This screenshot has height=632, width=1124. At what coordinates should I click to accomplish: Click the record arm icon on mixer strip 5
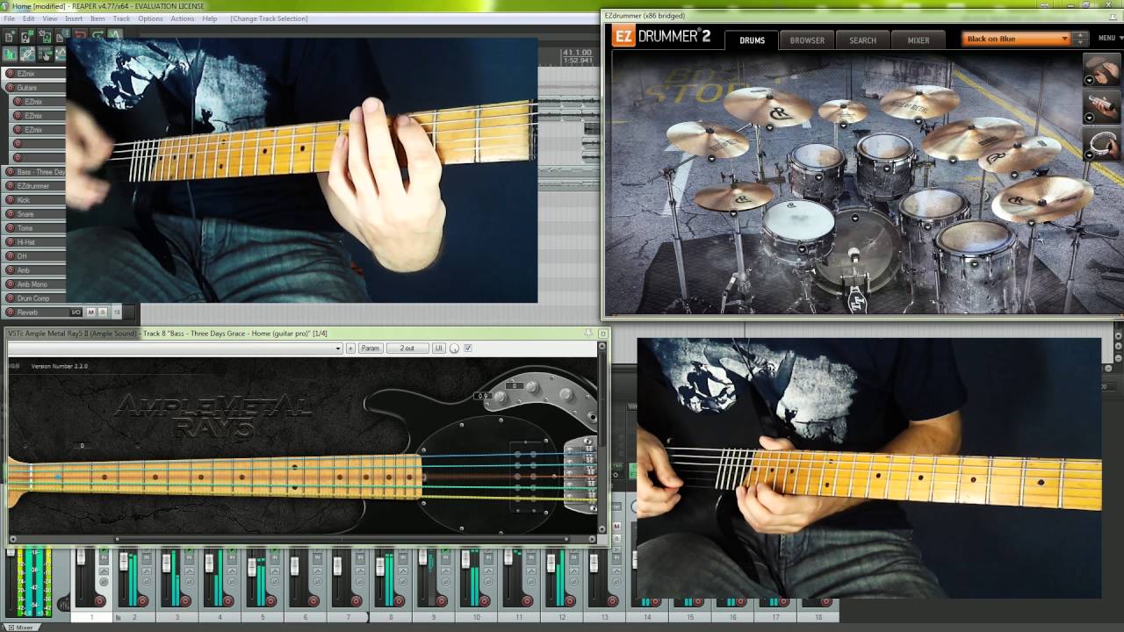(x=270, y=601)
